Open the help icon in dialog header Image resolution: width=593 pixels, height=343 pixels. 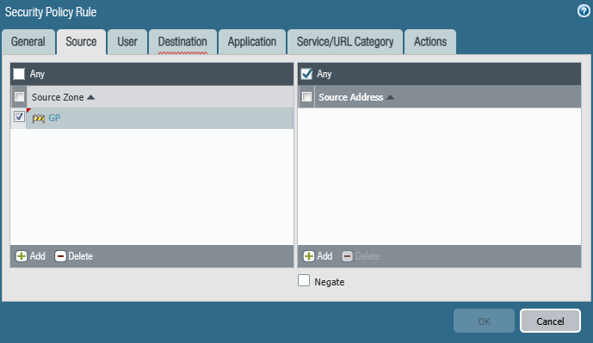(584, 11)
